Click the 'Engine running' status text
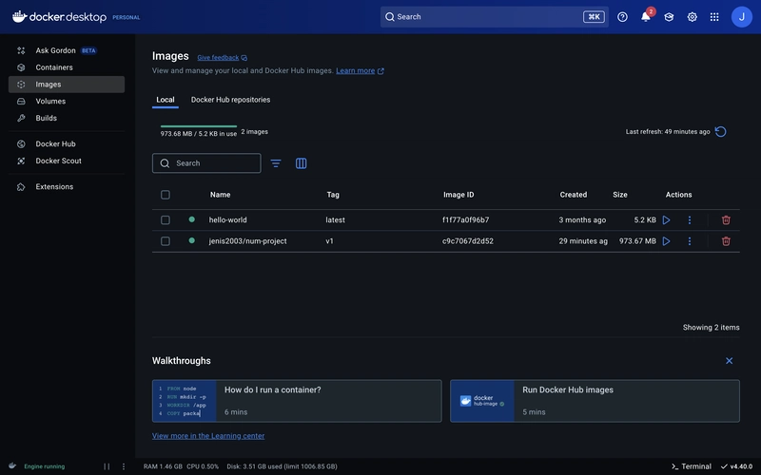 point(44,466)
